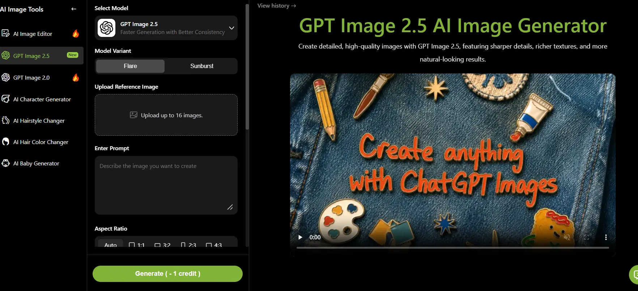Play the preview video
The image size is (638, 291).
[300, 237]
